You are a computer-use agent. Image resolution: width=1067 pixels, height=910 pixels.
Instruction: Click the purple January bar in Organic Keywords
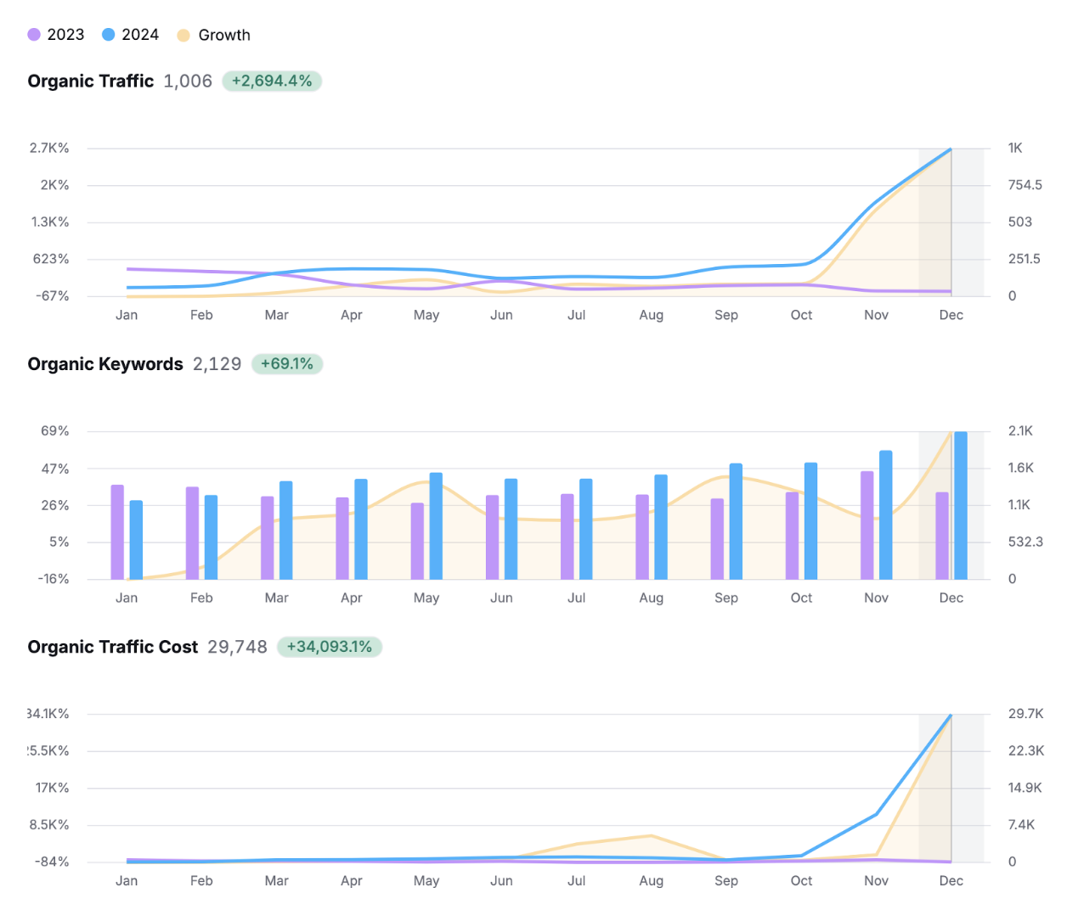point(117,532)
